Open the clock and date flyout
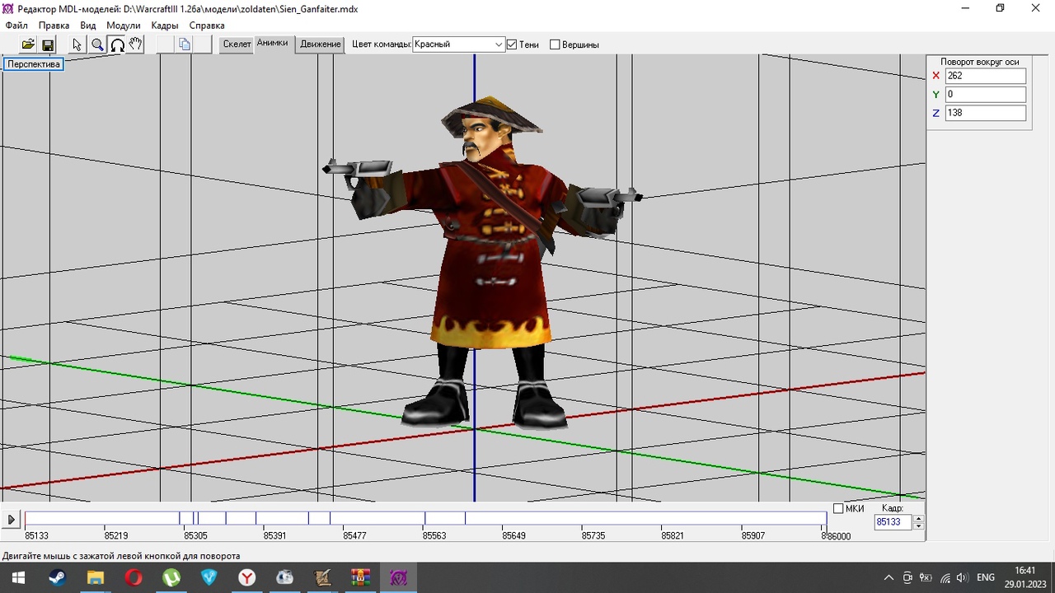This screenshot has height=593, width=1055. [x=1025, y=577]
